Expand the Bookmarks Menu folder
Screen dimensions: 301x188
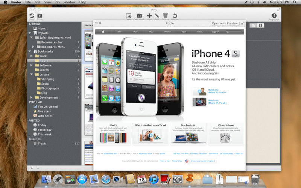click(33, 47)
